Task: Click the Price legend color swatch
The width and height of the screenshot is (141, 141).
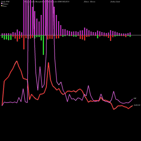Action: 2,6
